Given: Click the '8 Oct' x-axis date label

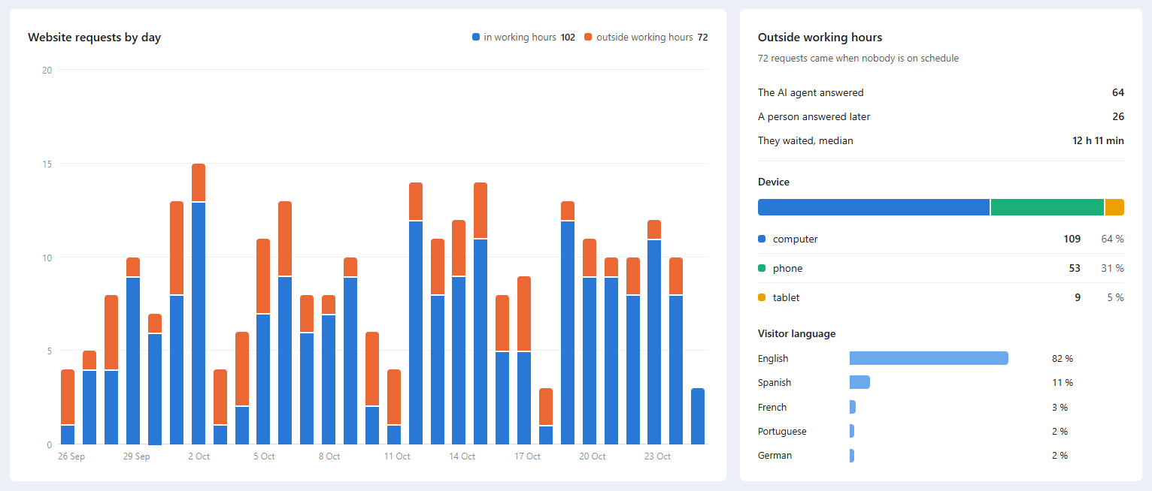Looking at the screenshot, I should tap(329, 456).
